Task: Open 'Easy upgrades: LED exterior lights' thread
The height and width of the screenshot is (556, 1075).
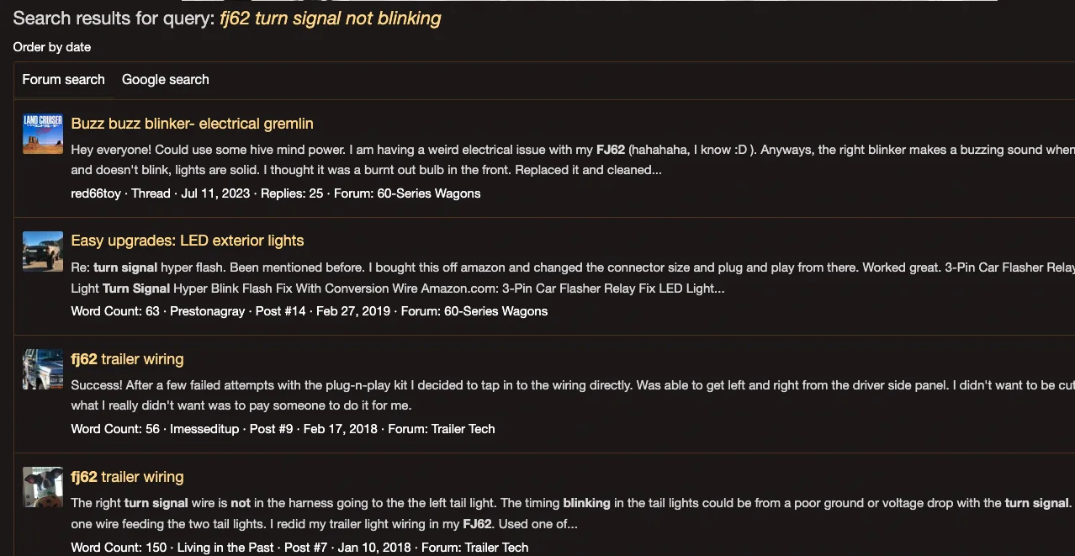Action: coord(187,241)
